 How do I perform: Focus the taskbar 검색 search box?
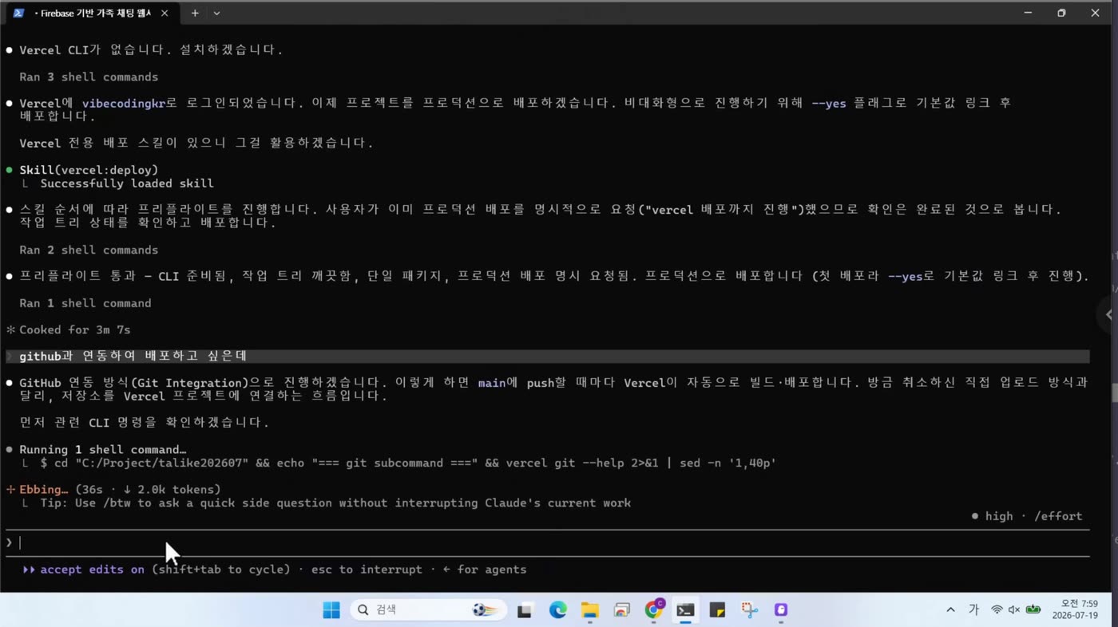coord(428,610)
